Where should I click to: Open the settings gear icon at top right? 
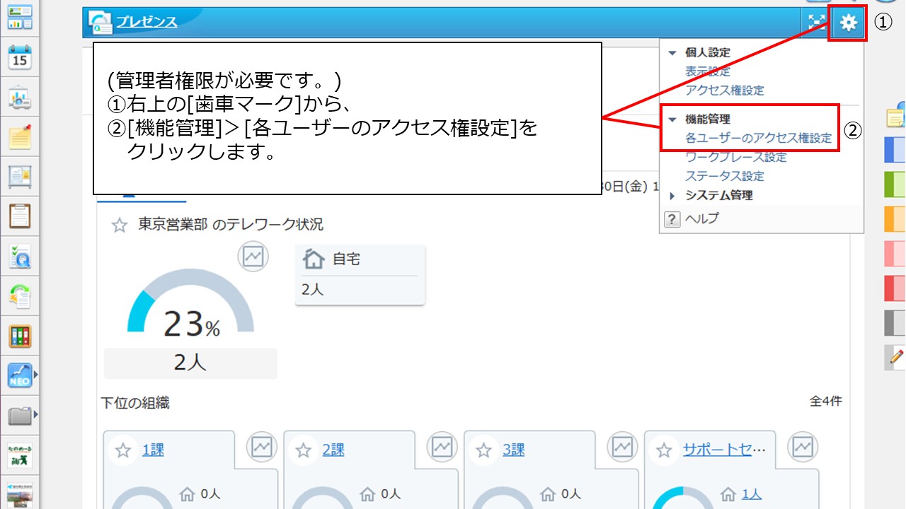[x=847, y=22]
